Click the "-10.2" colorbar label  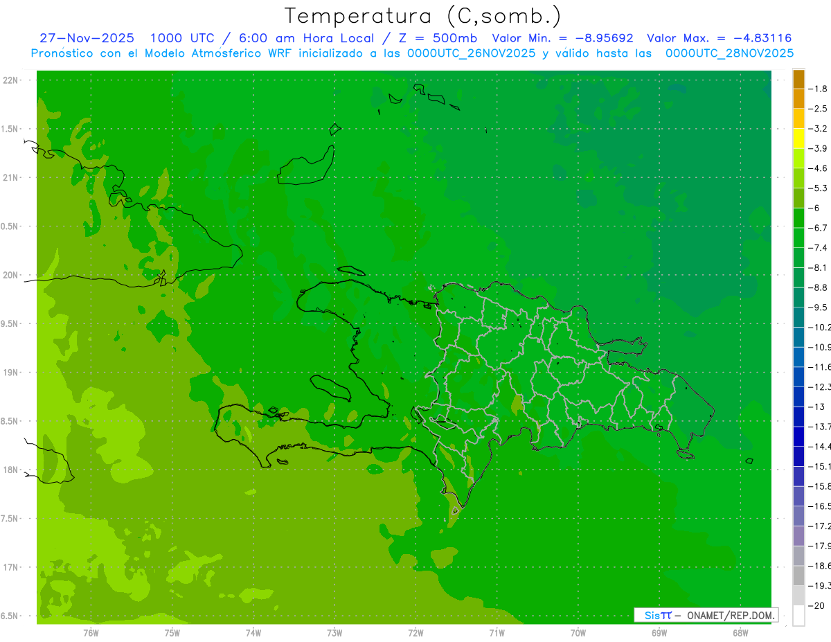pyautogui.click(x=821, y=328)
